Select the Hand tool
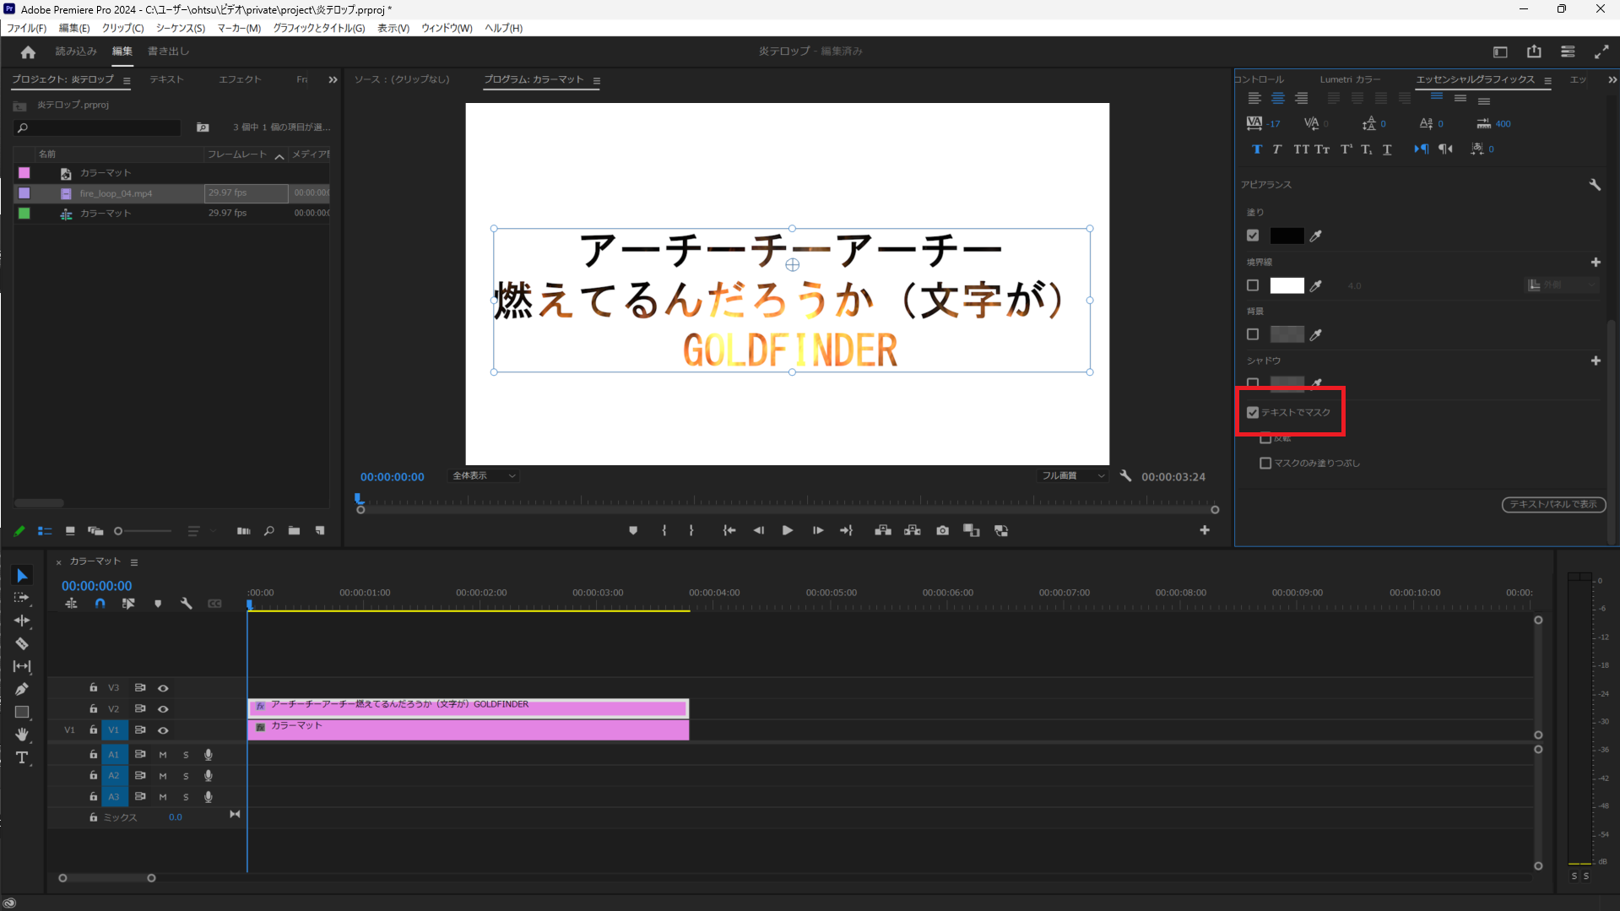This screenshot has width=1620, height=911. pyautogui.click(x=22, y=735)
